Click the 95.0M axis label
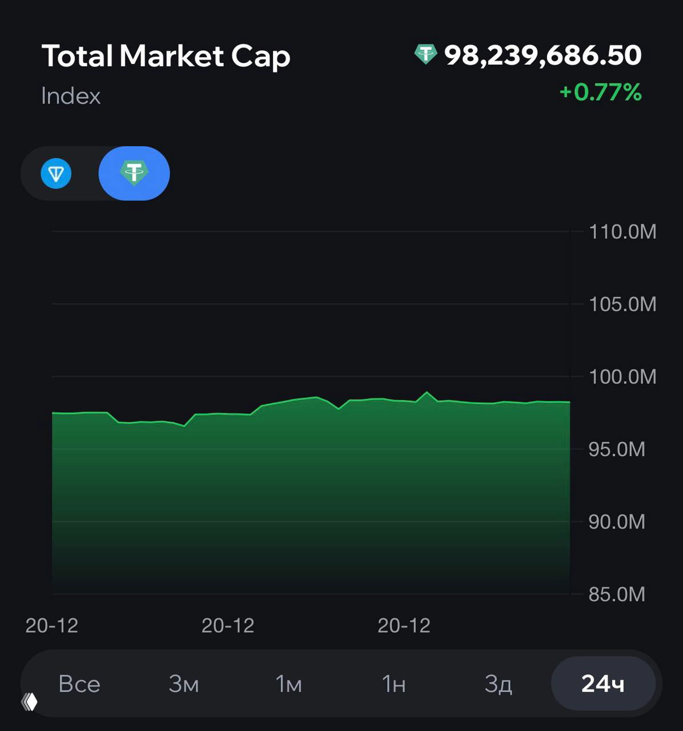 click(617, 449)
